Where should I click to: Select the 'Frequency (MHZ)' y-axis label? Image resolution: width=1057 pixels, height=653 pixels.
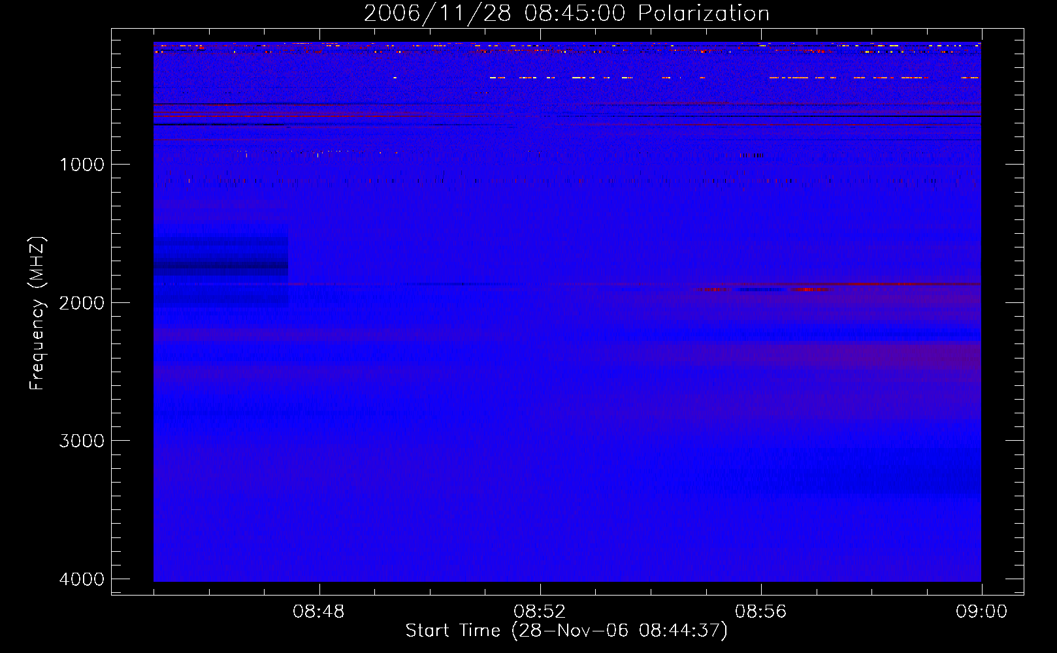pyautogui.click(x=38, y=313)
